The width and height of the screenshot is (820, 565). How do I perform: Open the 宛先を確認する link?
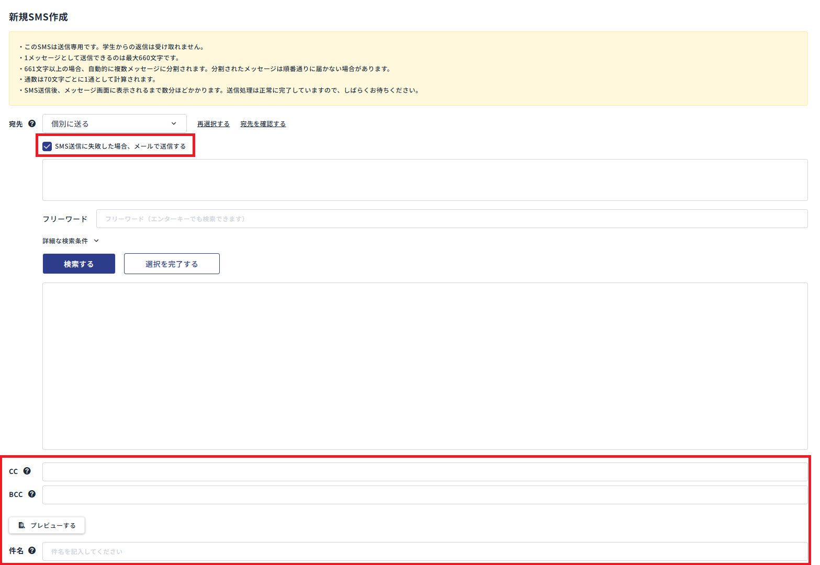[263, 124]
